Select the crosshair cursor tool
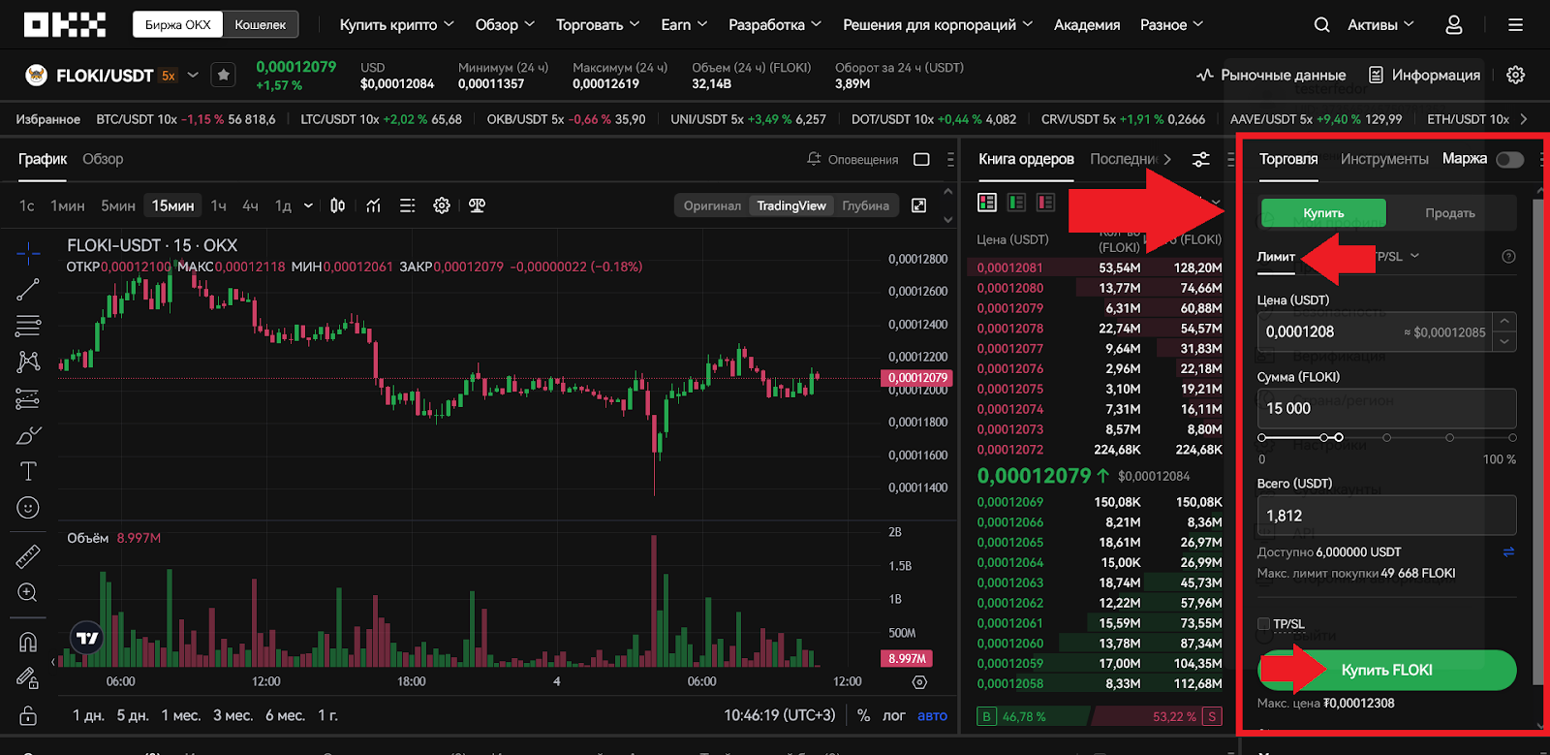1550x755 pixels. 28,254
